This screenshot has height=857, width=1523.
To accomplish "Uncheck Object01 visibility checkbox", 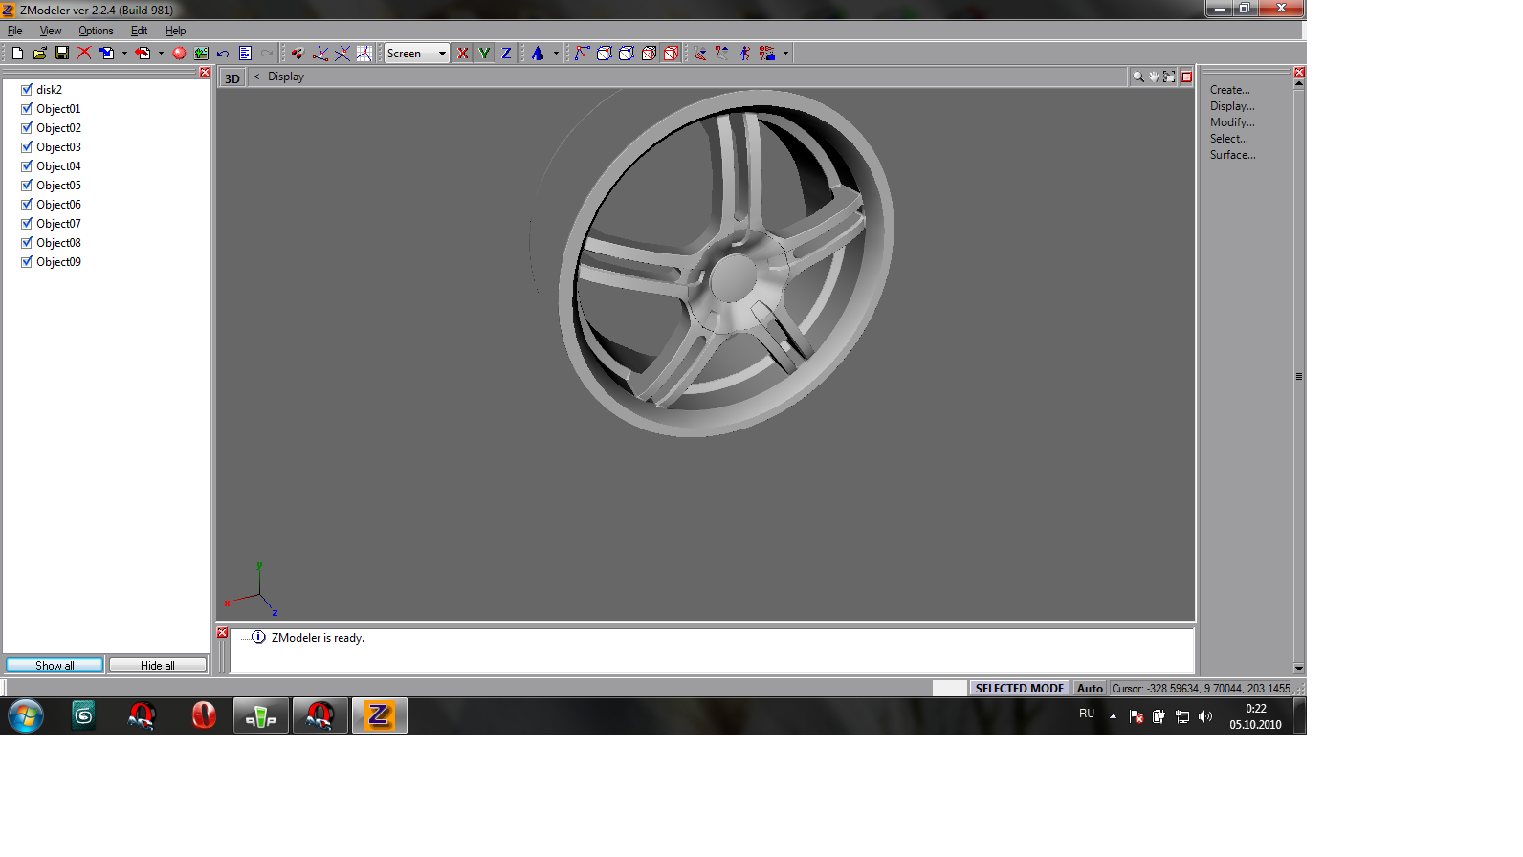I will click(x=27, y=108).
